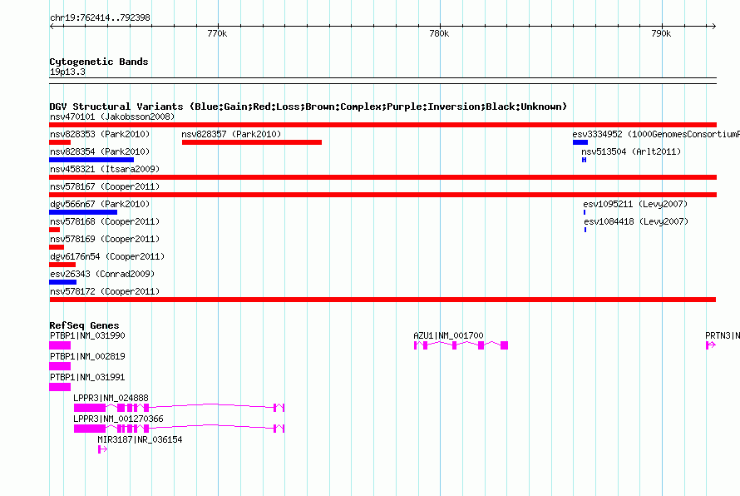Open the nsv578172 (Cooper2011) variant label
Image resolution: width=740 pixels, height=496 pixels.
tap(105, 291)
